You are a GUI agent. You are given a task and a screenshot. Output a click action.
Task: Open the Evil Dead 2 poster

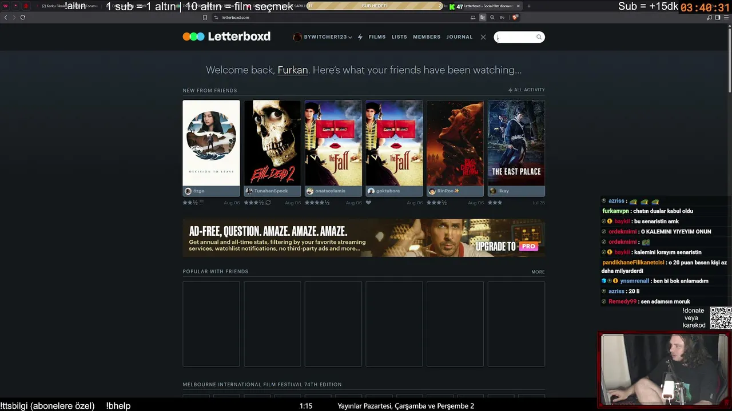[272, 143]
